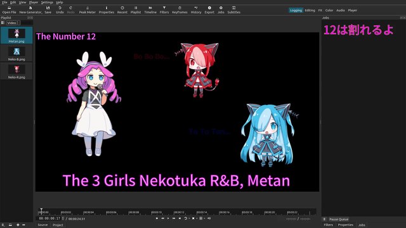Select the Project tab under player

(58, 225)
